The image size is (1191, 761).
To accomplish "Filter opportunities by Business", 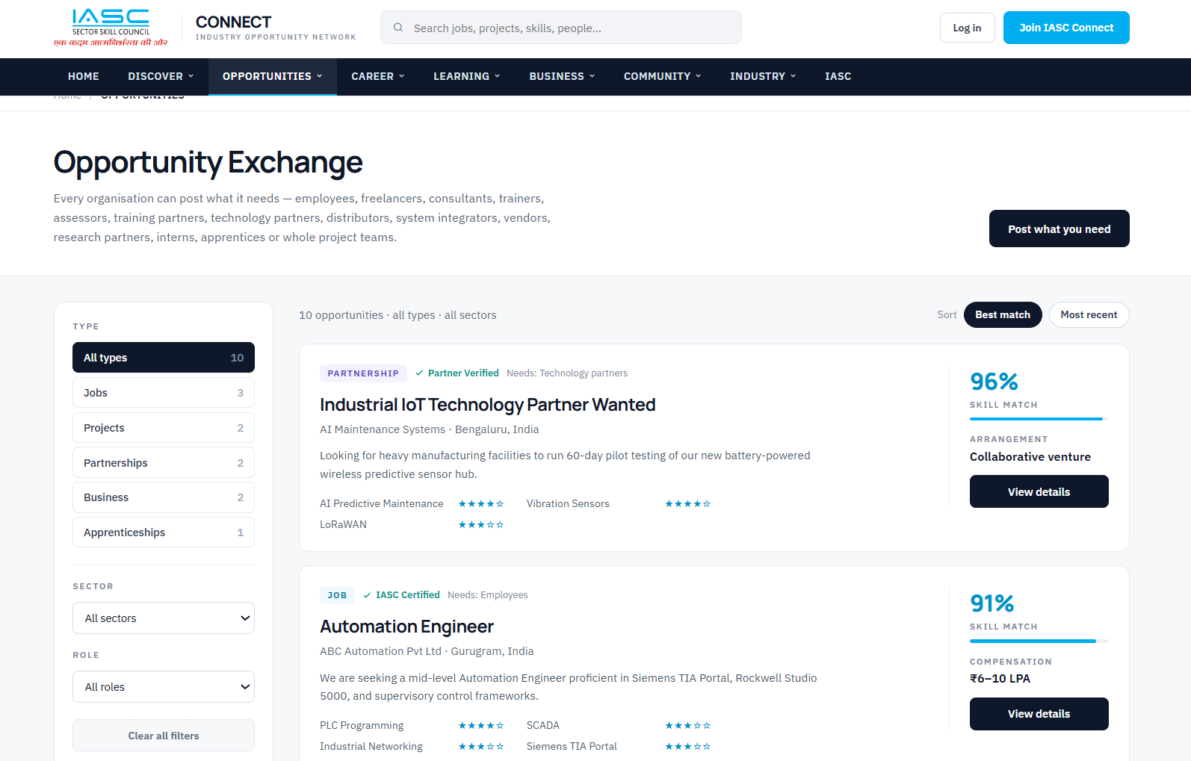I will (x=164, y=497).
